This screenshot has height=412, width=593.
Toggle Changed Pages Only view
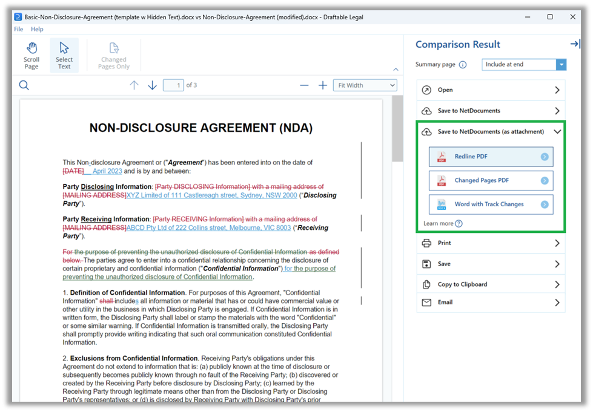[113, 56]
